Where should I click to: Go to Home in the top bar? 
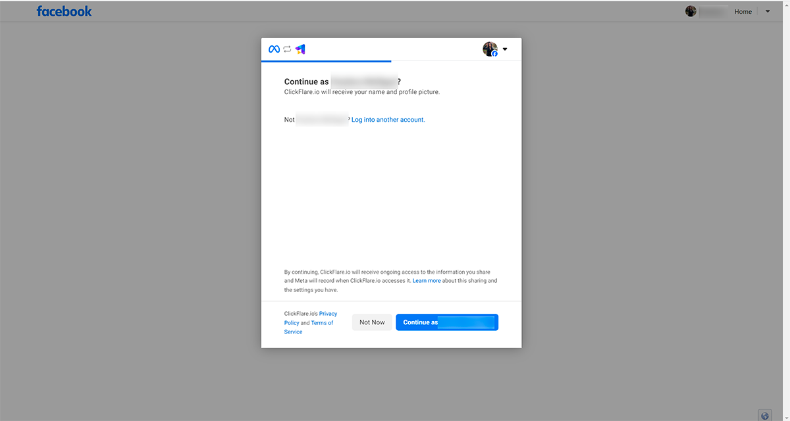pyautogui.click(x=743, y=12)
